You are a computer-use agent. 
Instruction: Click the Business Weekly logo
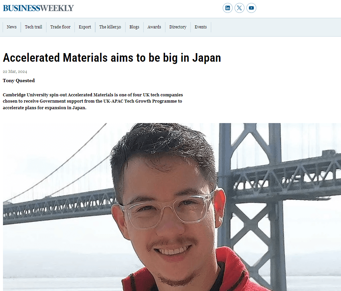tap(39, 8)
